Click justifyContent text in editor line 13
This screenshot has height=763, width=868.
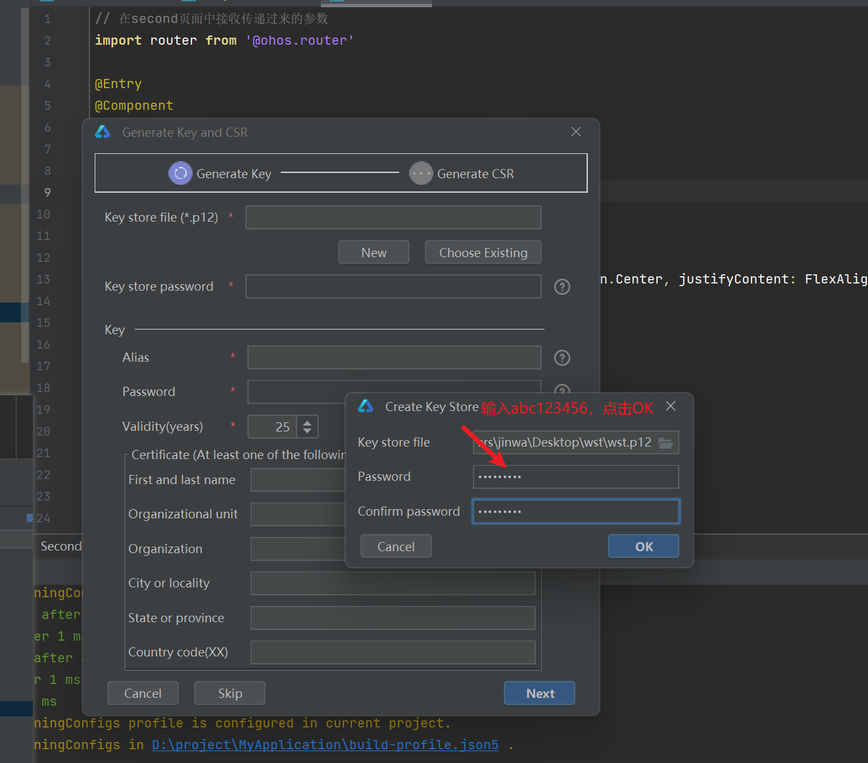pos(733,279)
